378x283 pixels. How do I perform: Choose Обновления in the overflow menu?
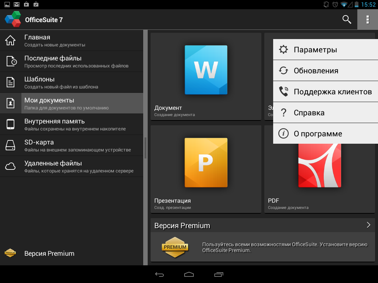tap(326, 70)
